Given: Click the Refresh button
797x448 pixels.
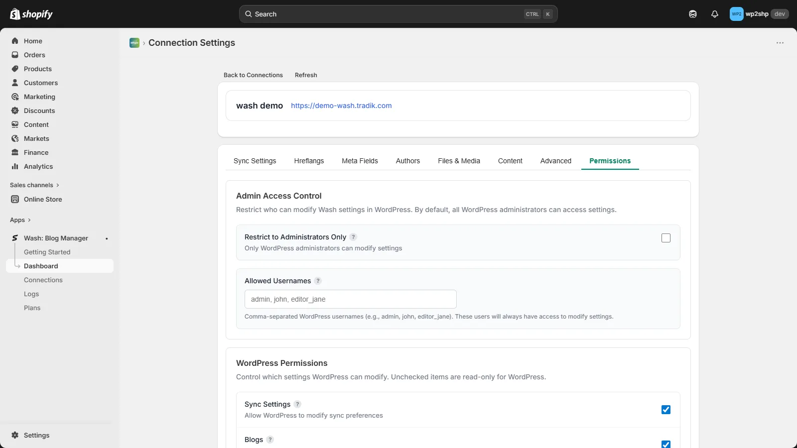Looking at the screenshot, I should pos(306,75).
